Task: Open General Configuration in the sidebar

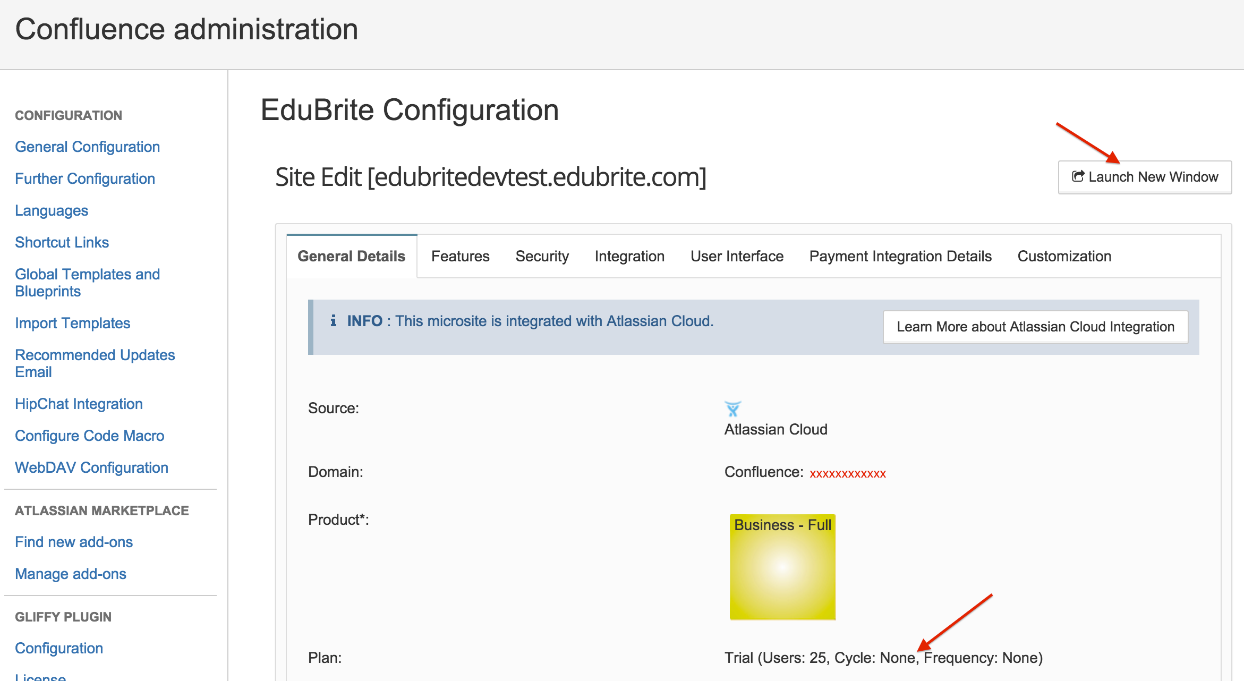Action: tap(87, 147)
